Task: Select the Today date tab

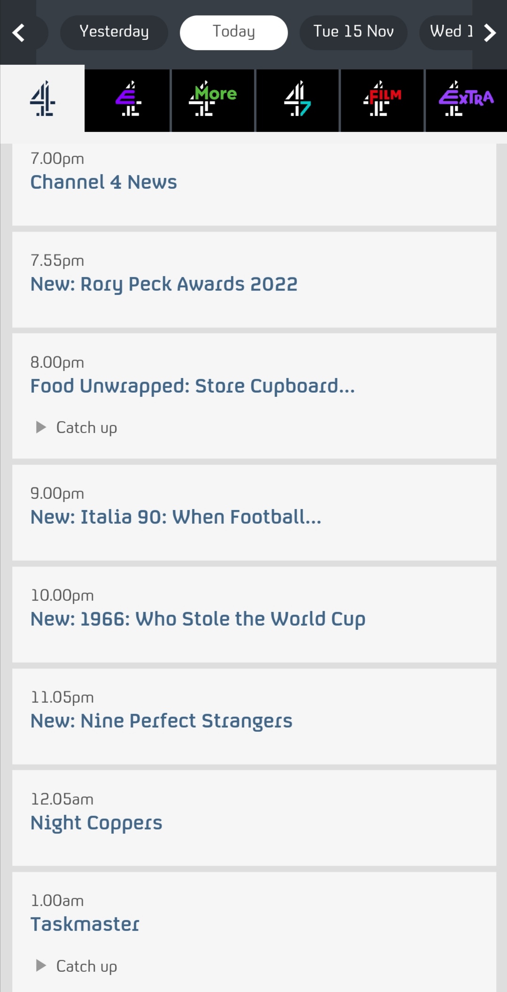Action: point(234,33)
